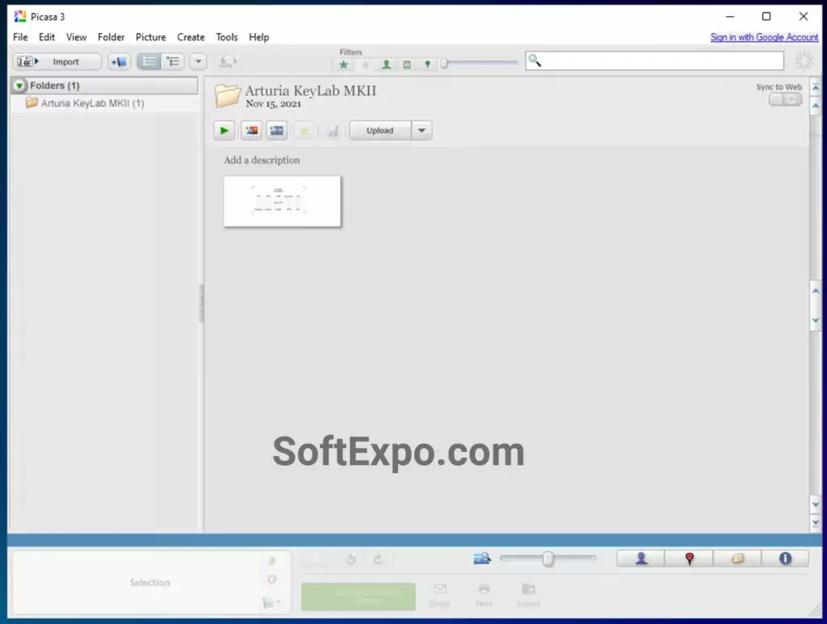Filter photos with faces only
This screenshot has width=827, height=624.
point(386,64)
